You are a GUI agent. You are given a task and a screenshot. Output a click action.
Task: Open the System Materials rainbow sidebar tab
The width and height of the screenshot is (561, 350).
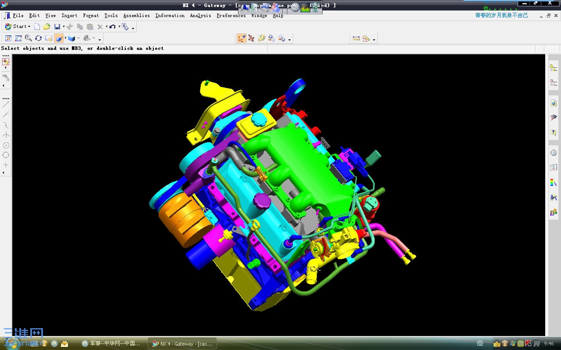[554, 182]
